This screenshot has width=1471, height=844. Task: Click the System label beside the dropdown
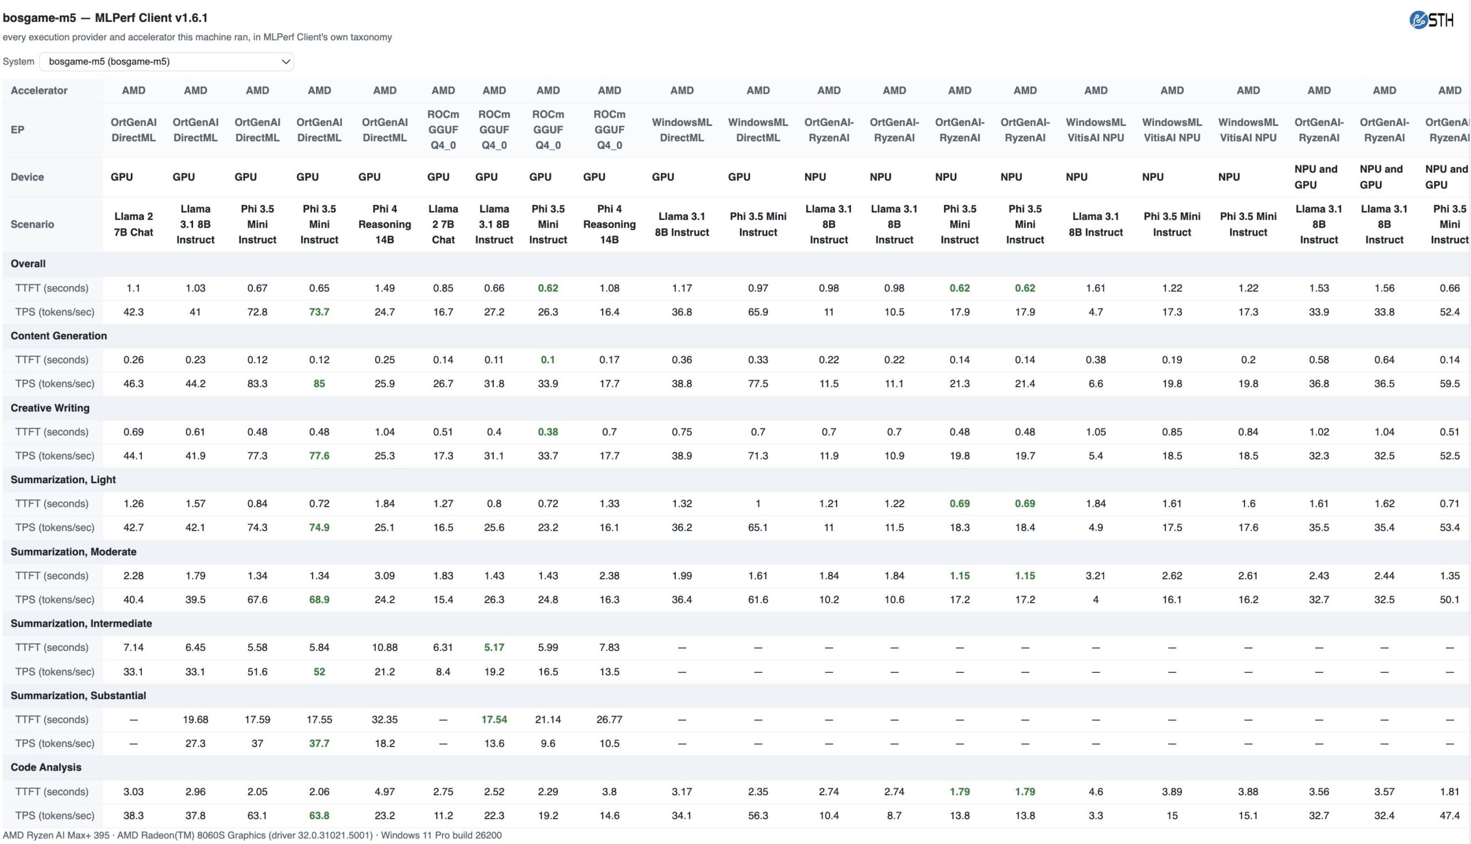point(18,61)
